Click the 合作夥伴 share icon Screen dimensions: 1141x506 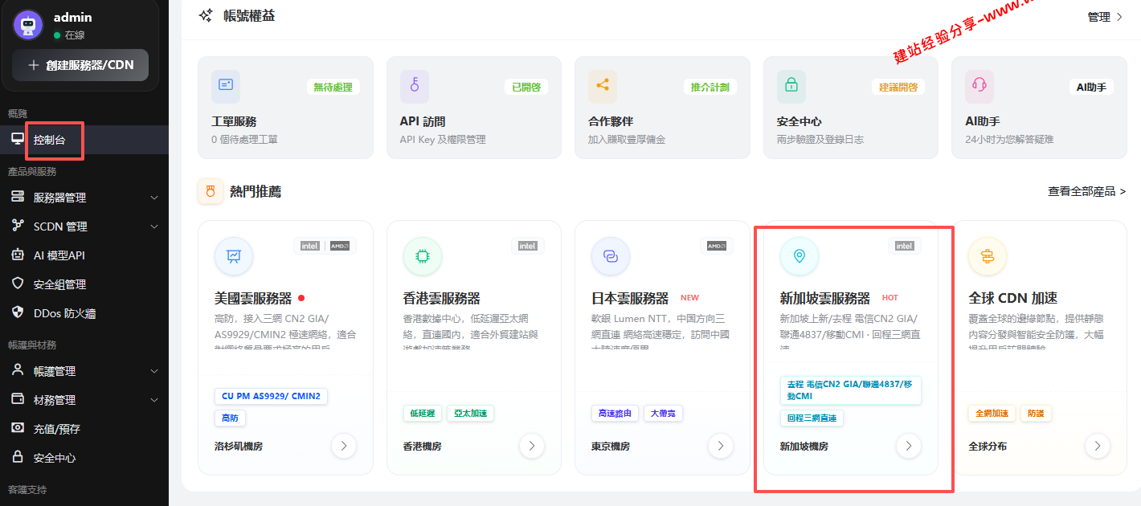[x=603, y=85]
